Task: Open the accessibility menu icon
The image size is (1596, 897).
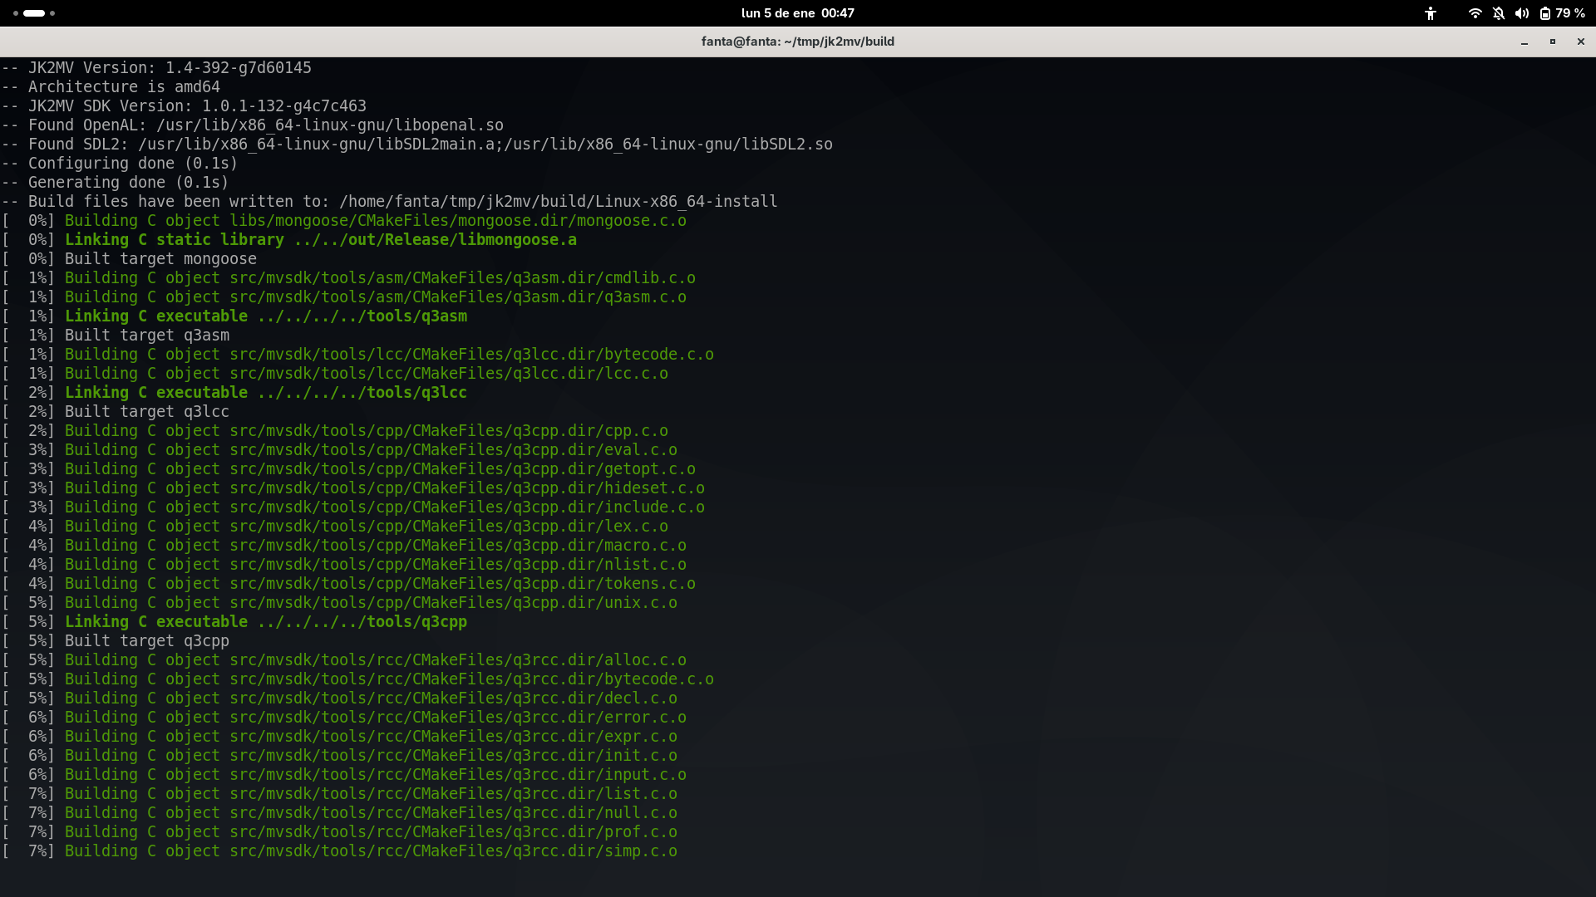Action: coord(1430,13)
